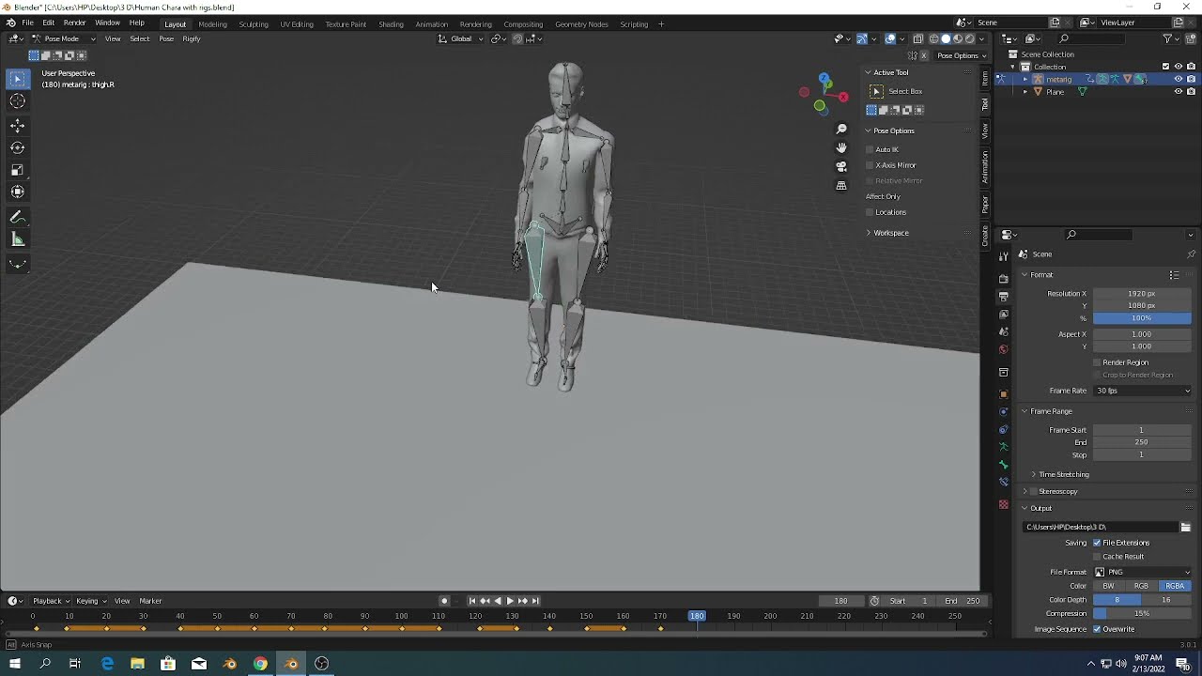Activate the Breakdowner pose tool
1202x676 pixels.
[x=17, y=264]
